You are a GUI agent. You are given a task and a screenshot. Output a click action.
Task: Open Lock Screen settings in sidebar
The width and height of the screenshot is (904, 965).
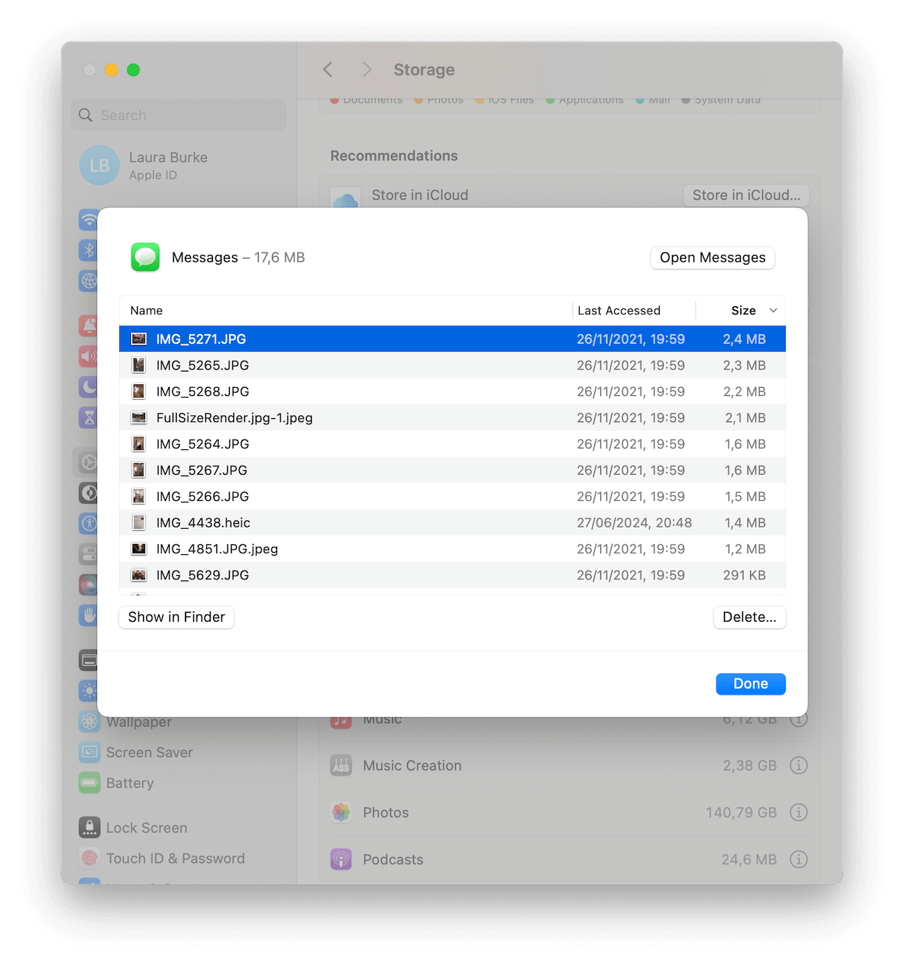click(x=146, y=827)
